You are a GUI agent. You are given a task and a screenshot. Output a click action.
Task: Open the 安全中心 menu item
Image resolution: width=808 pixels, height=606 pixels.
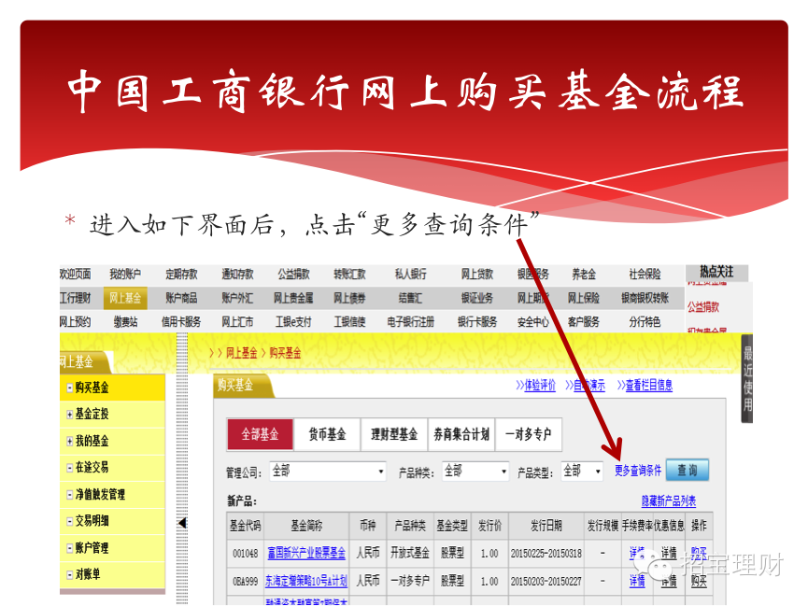click(x=532, y=322)
